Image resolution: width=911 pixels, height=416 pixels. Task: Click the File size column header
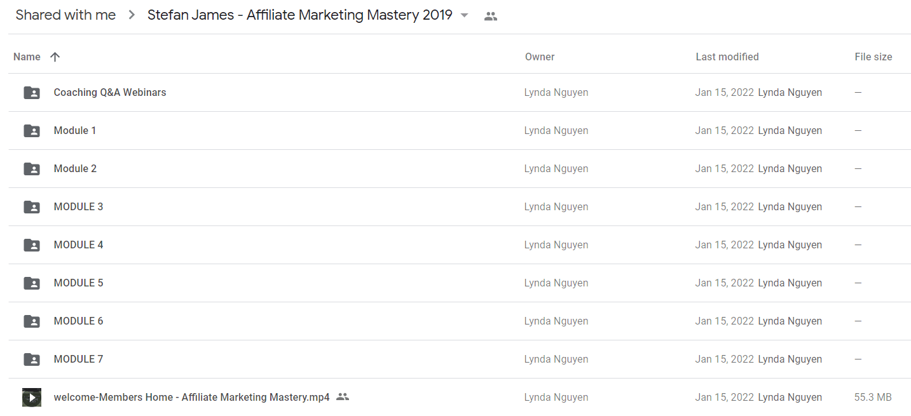click(x=873, y=57)
